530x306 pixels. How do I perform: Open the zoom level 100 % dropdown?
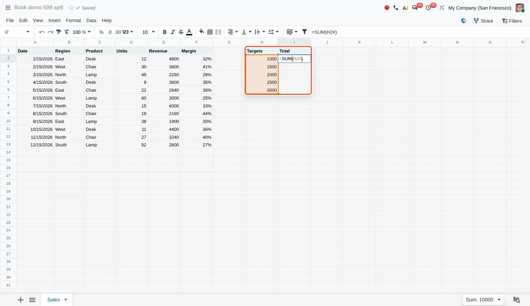coord(81,32)
